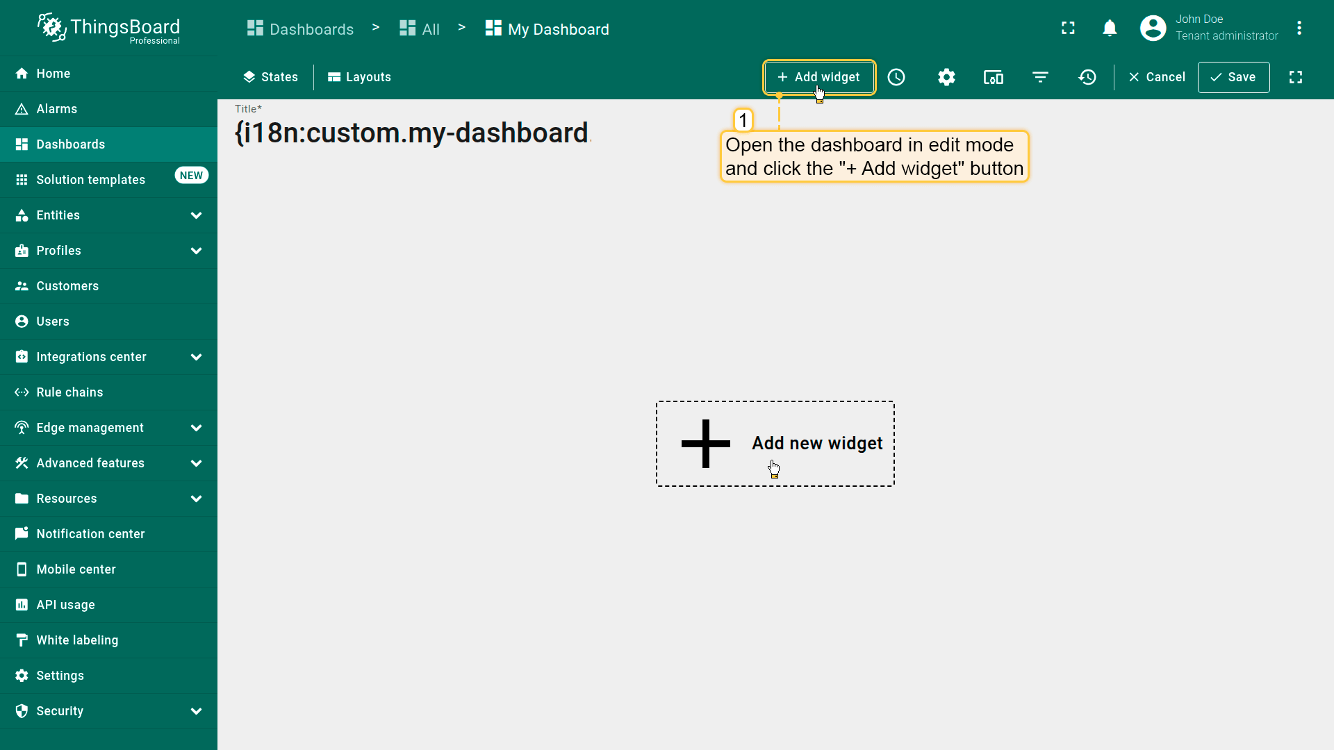Open the user menu three dots
This screenshot has height=750, width=1334.
coord(1299,28)
